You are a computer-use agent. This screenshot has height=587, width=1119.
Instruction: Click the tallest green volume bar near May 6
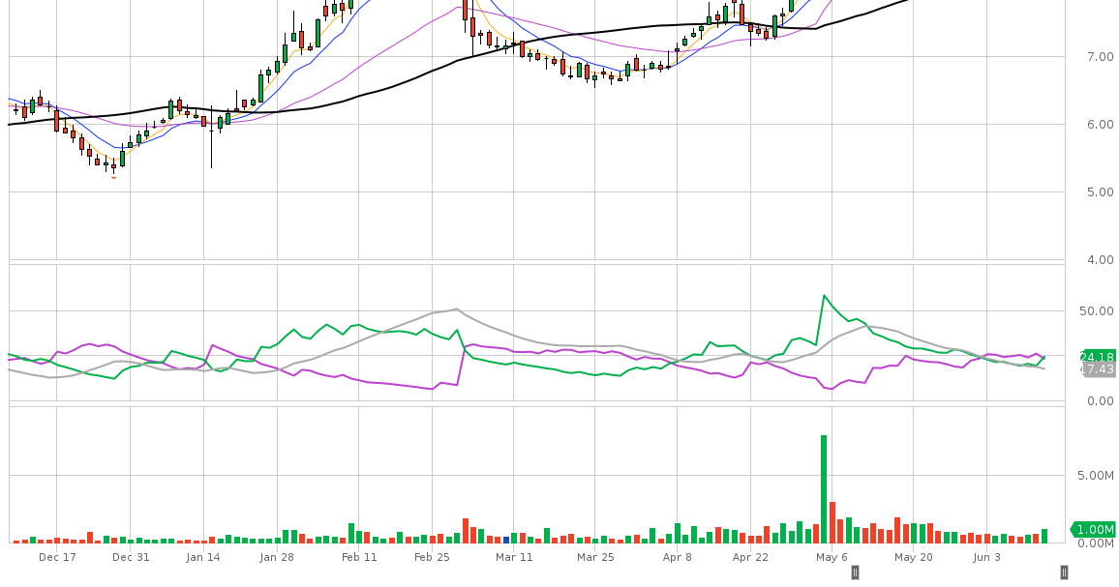coord(824,489)
